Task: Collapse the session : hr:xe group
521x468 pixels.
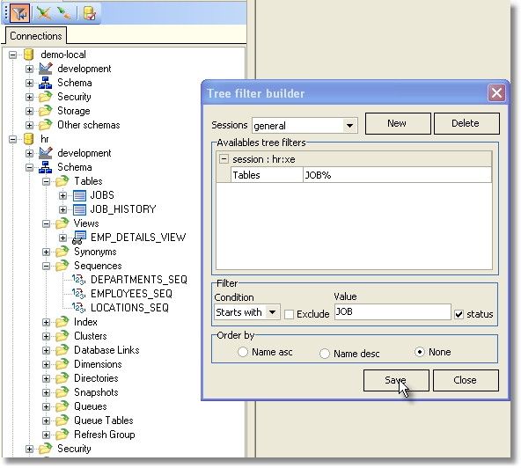Action: (224, 159)
